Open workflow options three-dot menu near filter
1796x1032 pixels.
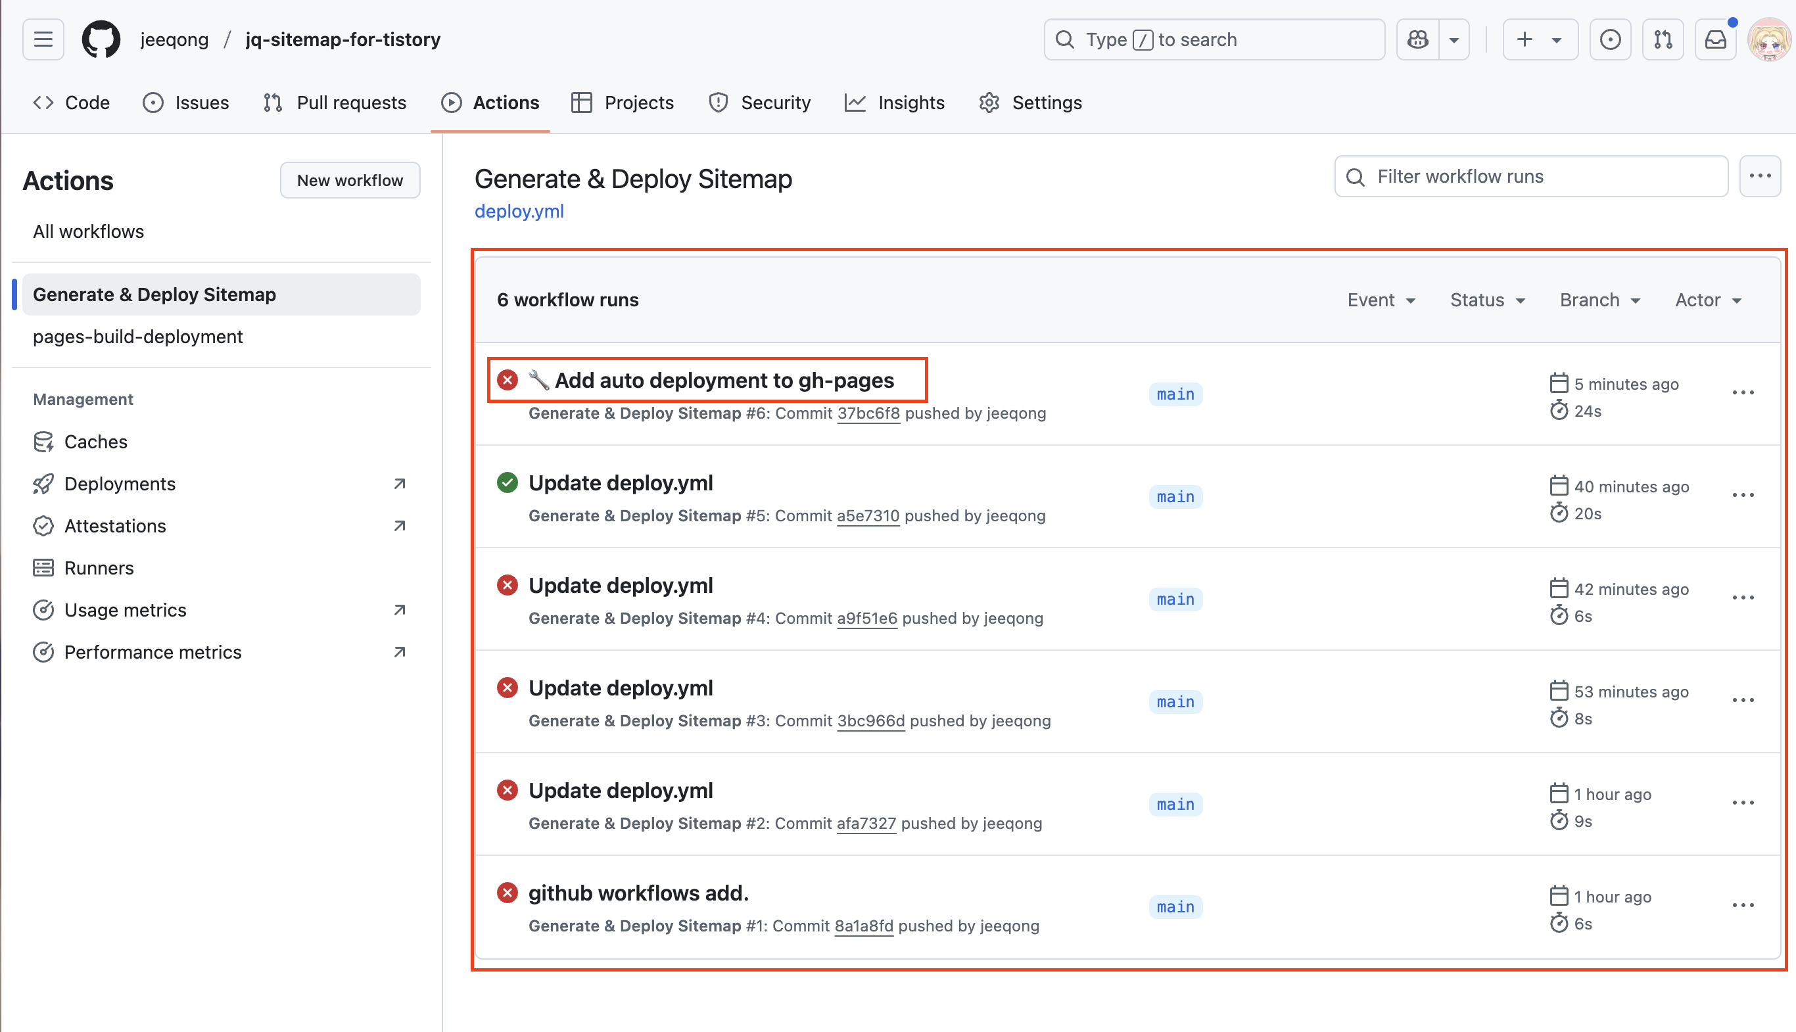[x=1760, y=176]
